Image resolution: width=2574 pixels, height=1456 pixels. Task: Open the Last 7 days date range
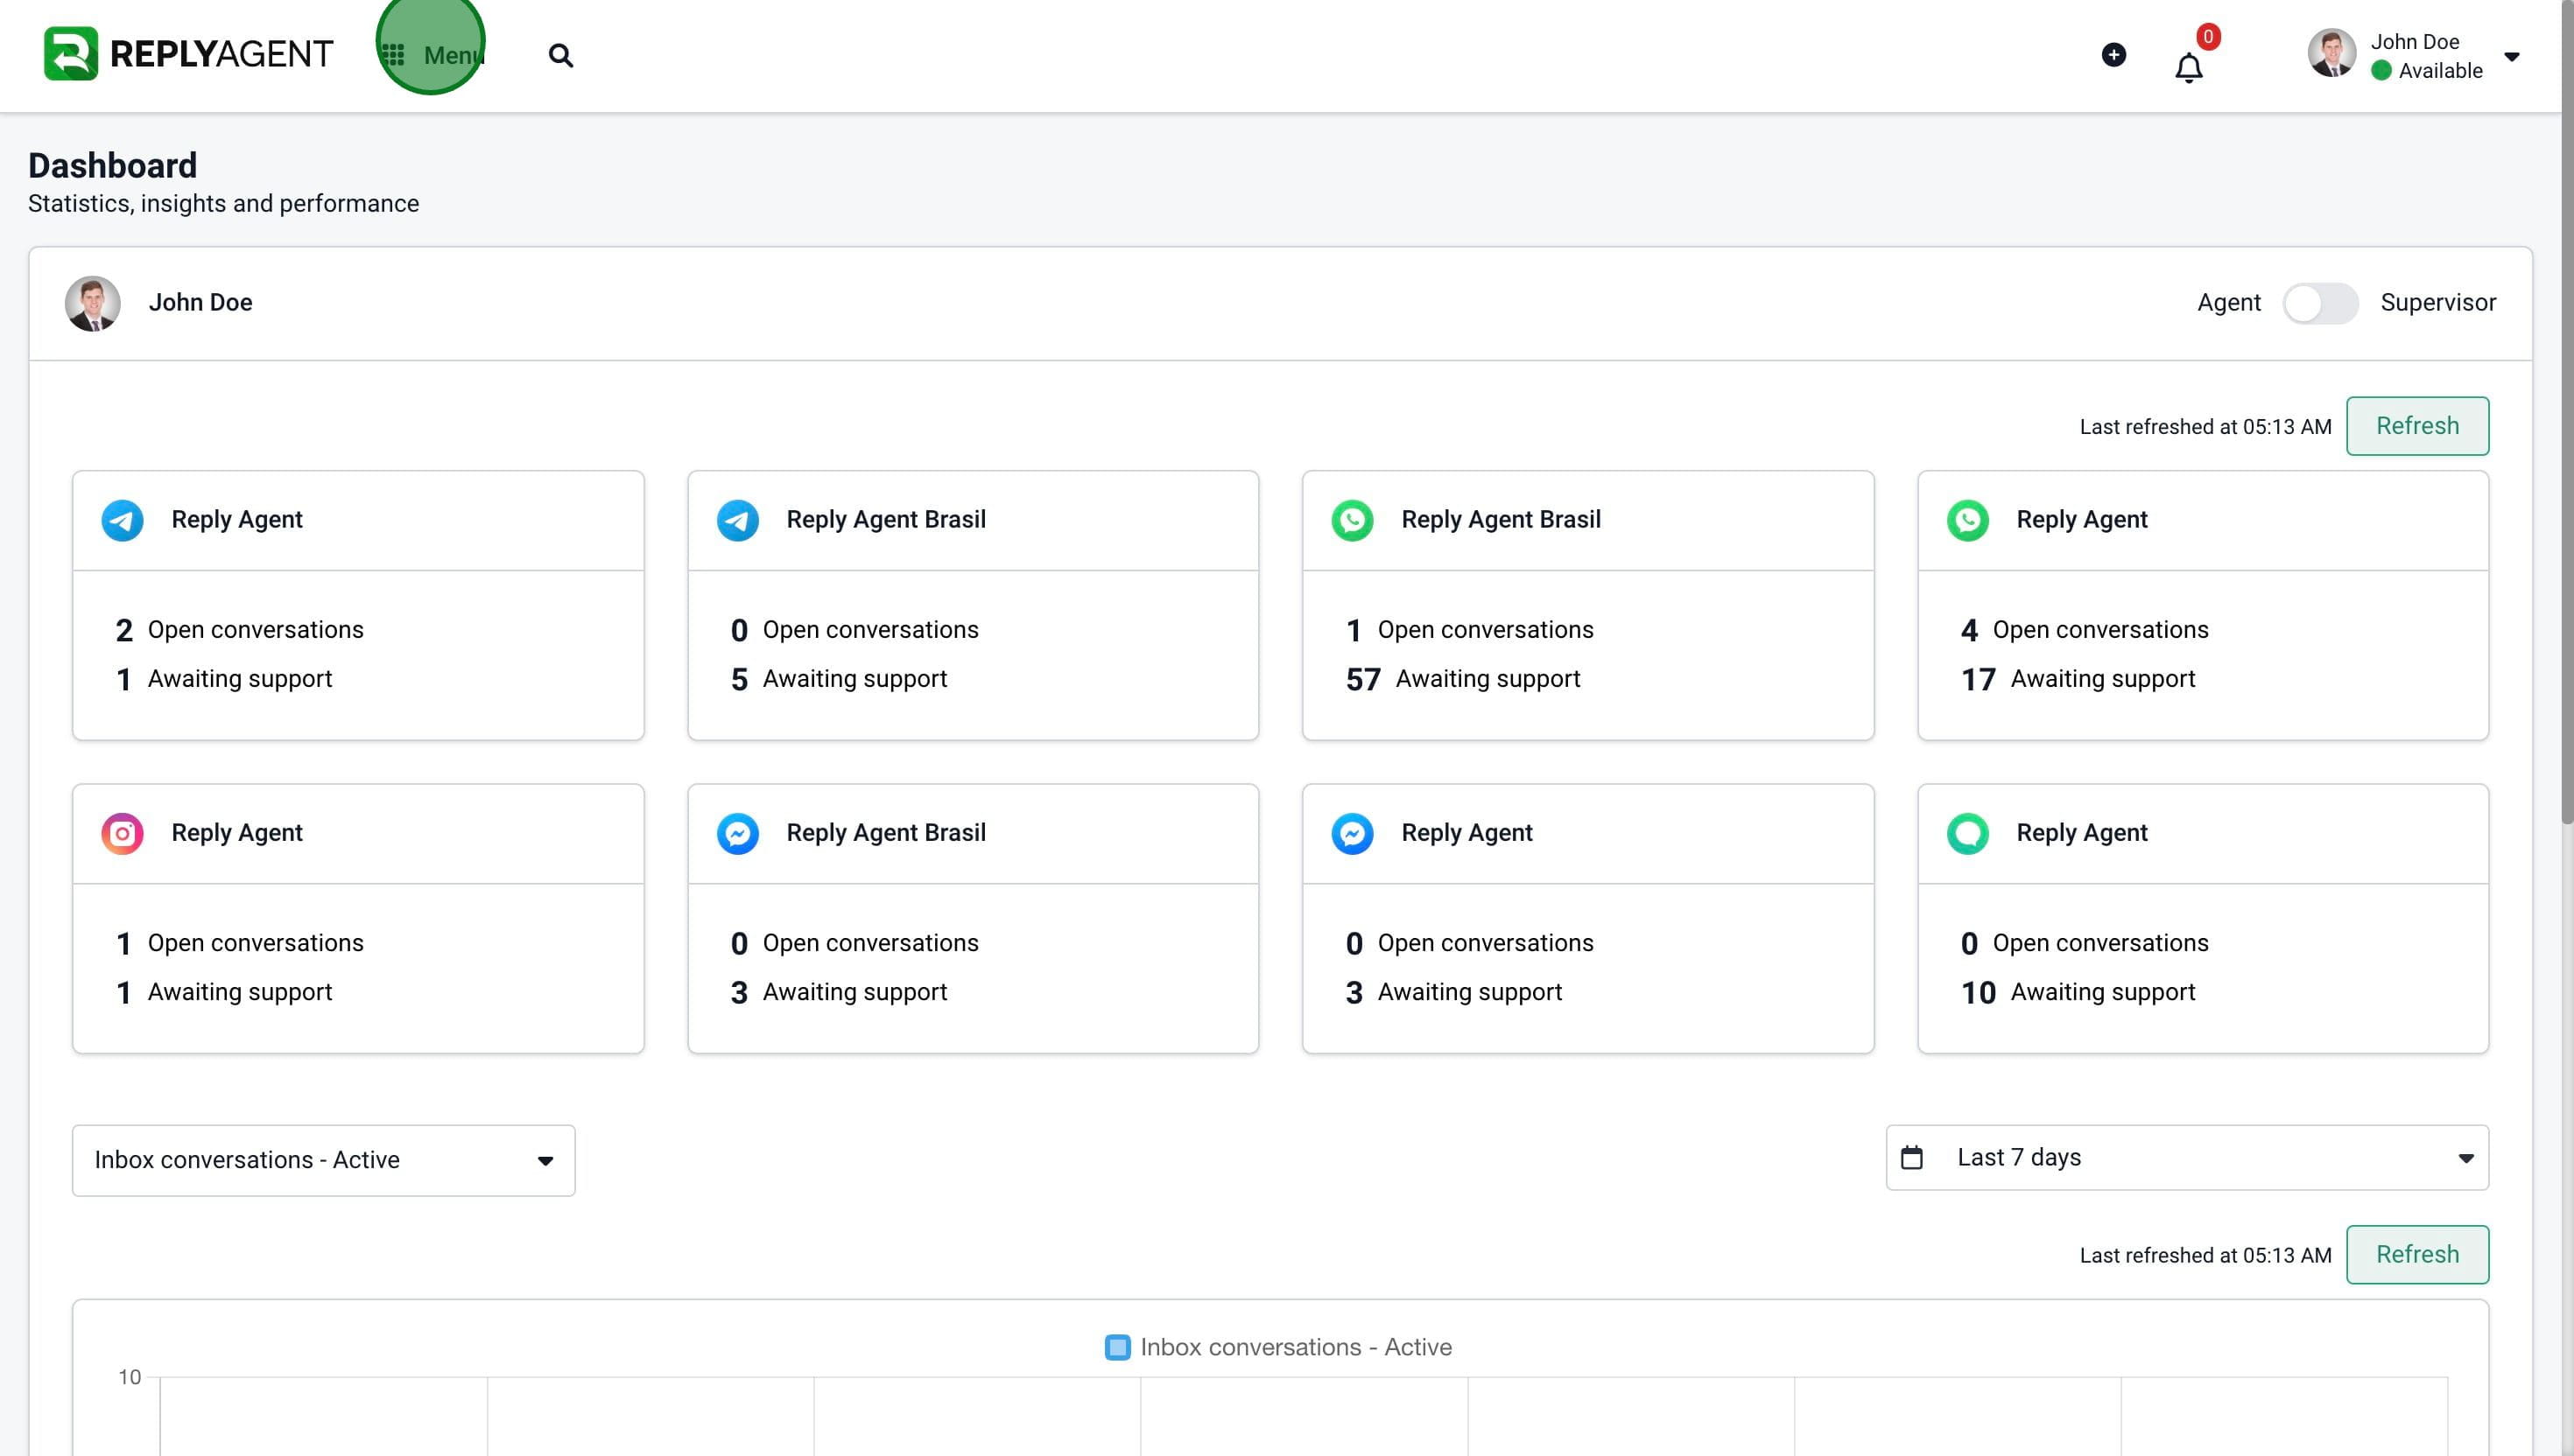click(2187, 1157)
